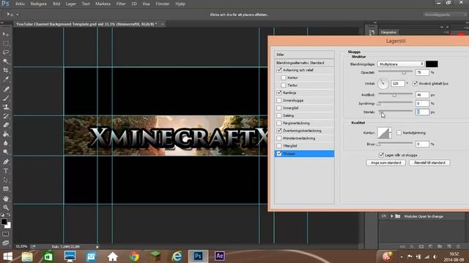Hide the Modules Open to change group
The height and width of the screenshot is (263, 469).
(384, 216)
